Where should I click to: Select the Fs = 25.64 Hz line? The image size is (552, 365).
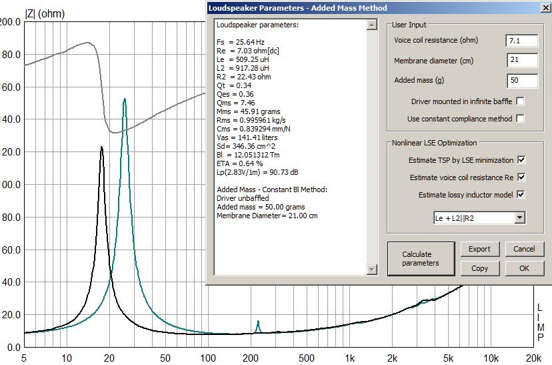click(241, 42)
